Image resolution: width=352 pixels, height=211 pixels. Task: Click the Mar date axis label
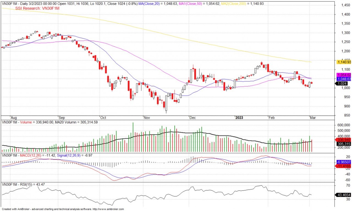(x=313, y=117)
